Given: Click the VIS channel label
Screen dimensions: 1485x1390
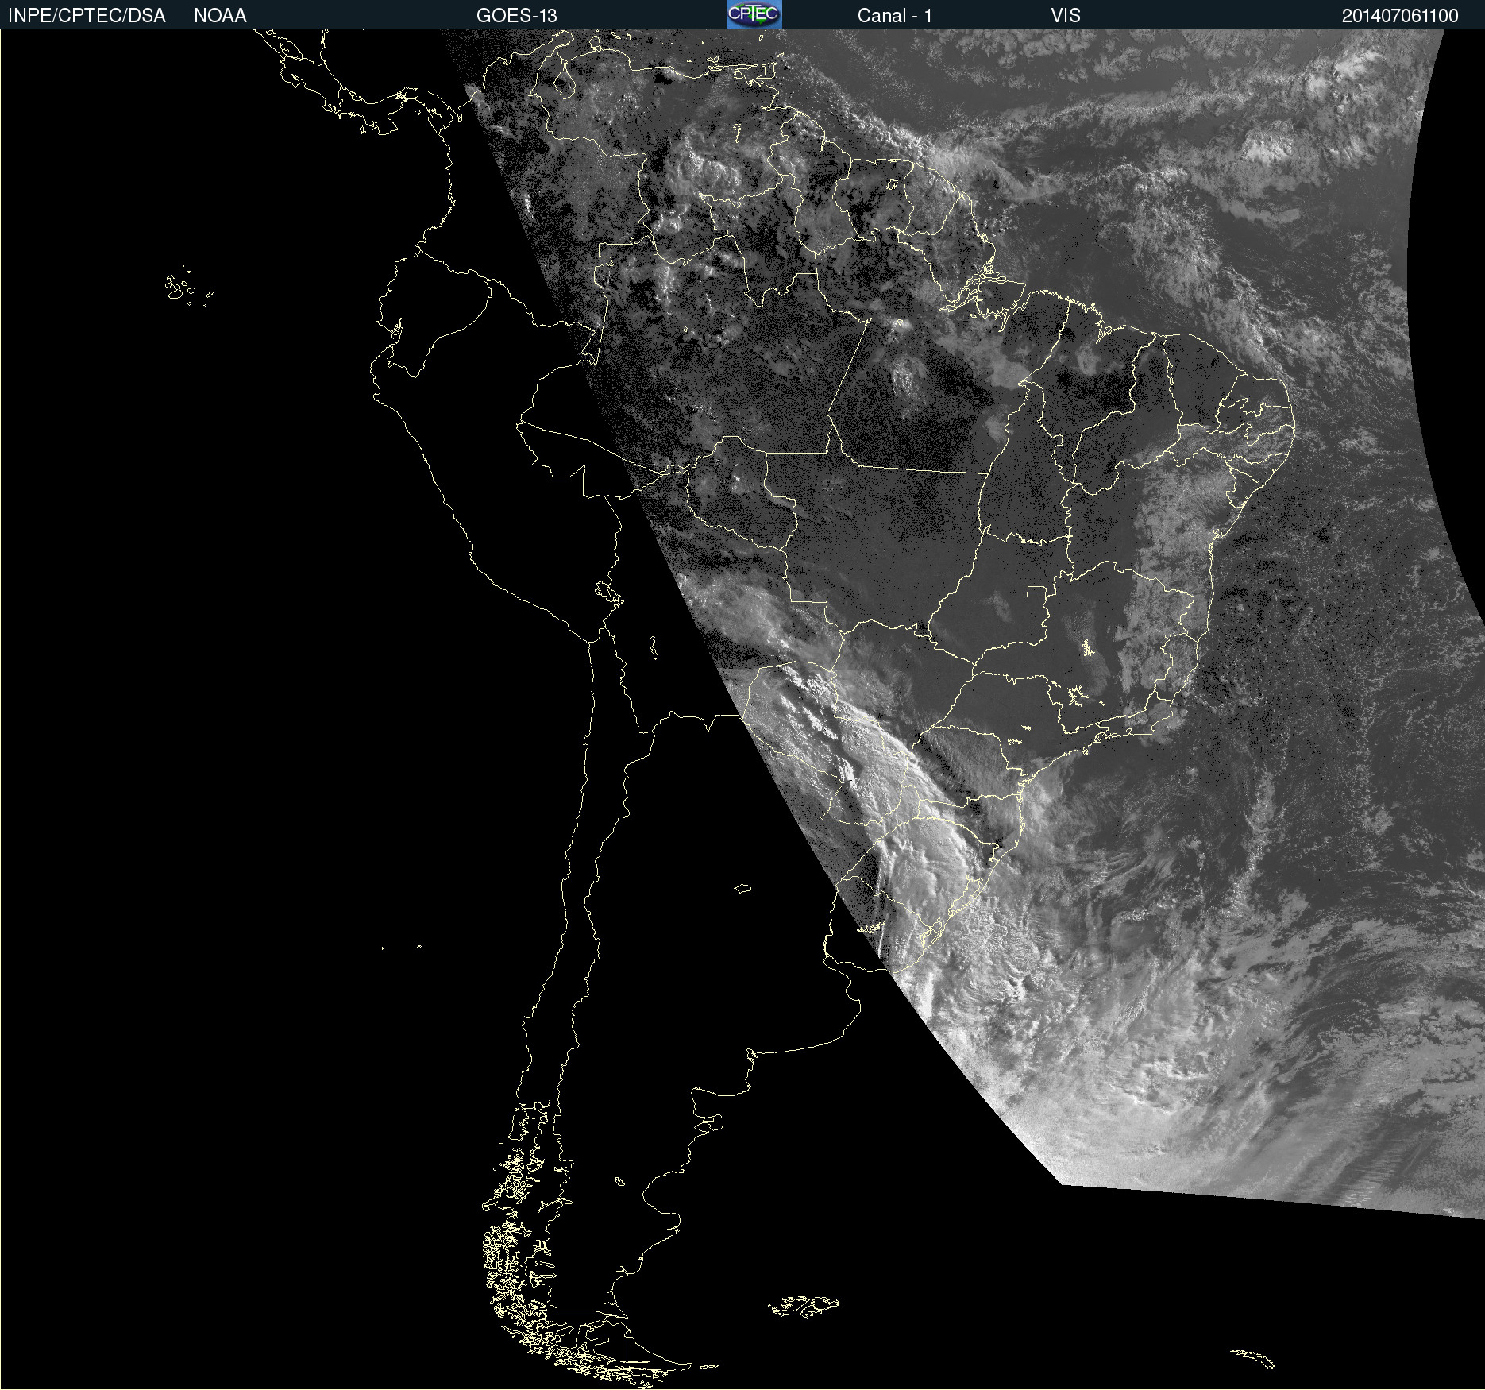Looking at the screenshot, I should (1066, 16).
